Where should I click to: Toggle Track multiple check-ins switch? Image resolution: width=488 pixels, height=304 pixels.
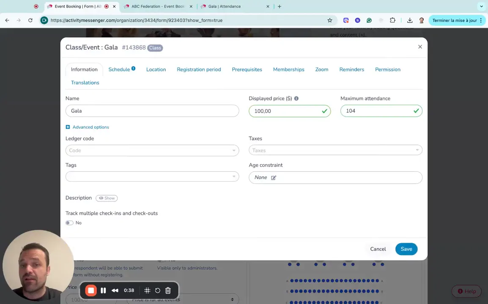(x=69, y=223)
